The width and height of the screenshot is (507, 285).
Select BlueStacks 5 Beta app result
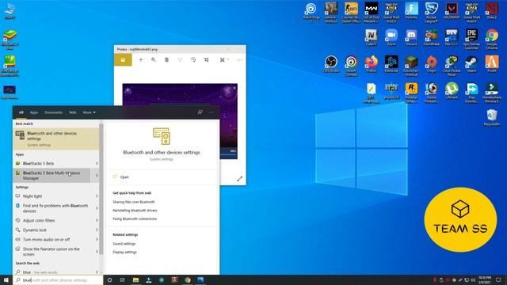51,164
